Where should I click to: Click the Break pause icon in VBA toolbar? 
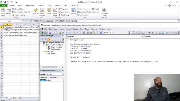point(78,33)
